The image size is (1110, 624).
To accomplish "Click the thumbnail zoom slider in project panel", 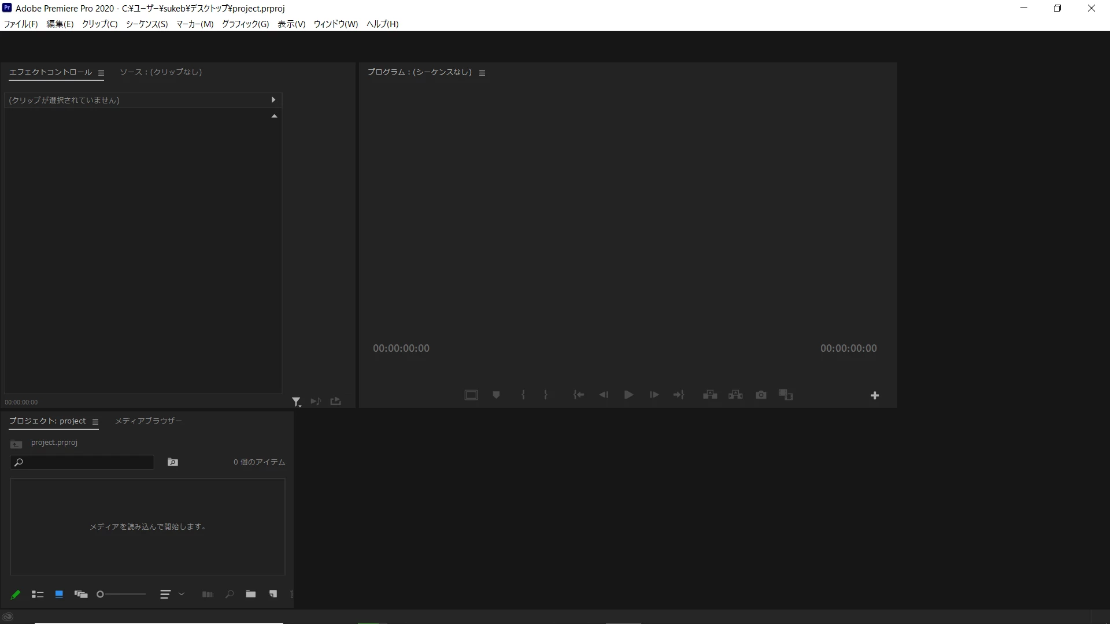I will (122, 594).
